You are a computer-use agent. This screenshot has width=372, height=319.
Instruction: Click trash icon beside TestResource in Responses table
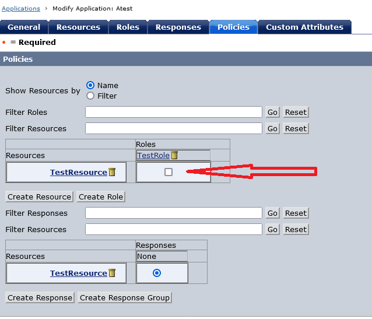click(112, 273)
